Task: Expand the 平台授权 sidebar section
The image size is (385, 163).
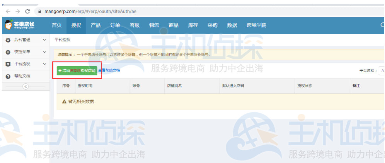Action: pyautogui.click(x=44, y=64)
